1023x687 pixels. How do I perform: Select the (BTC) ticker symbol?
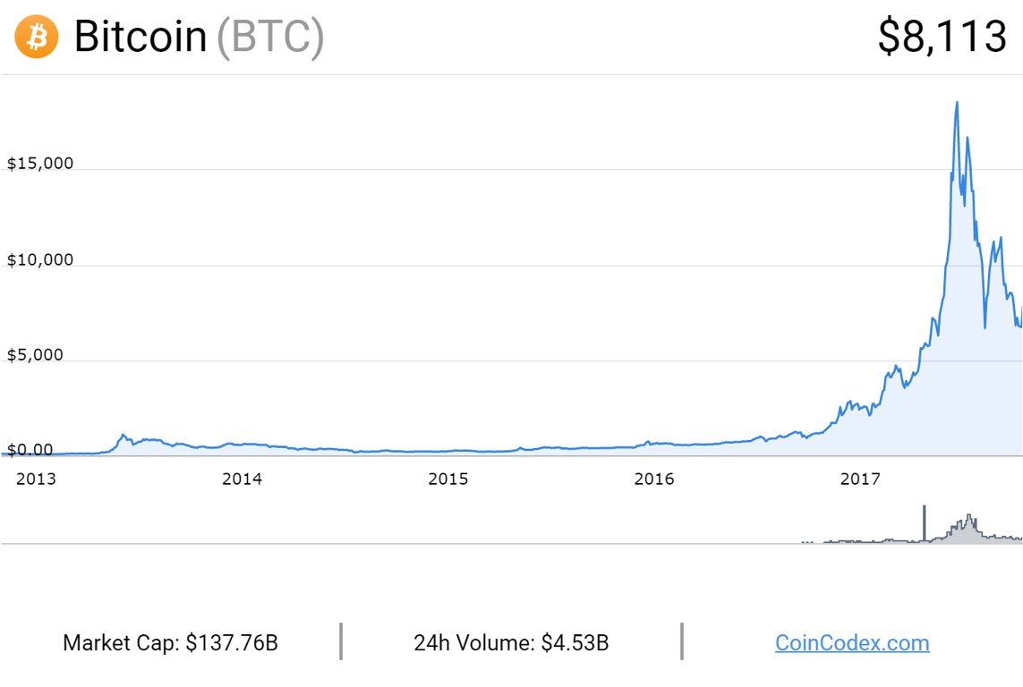coord(270,37)
